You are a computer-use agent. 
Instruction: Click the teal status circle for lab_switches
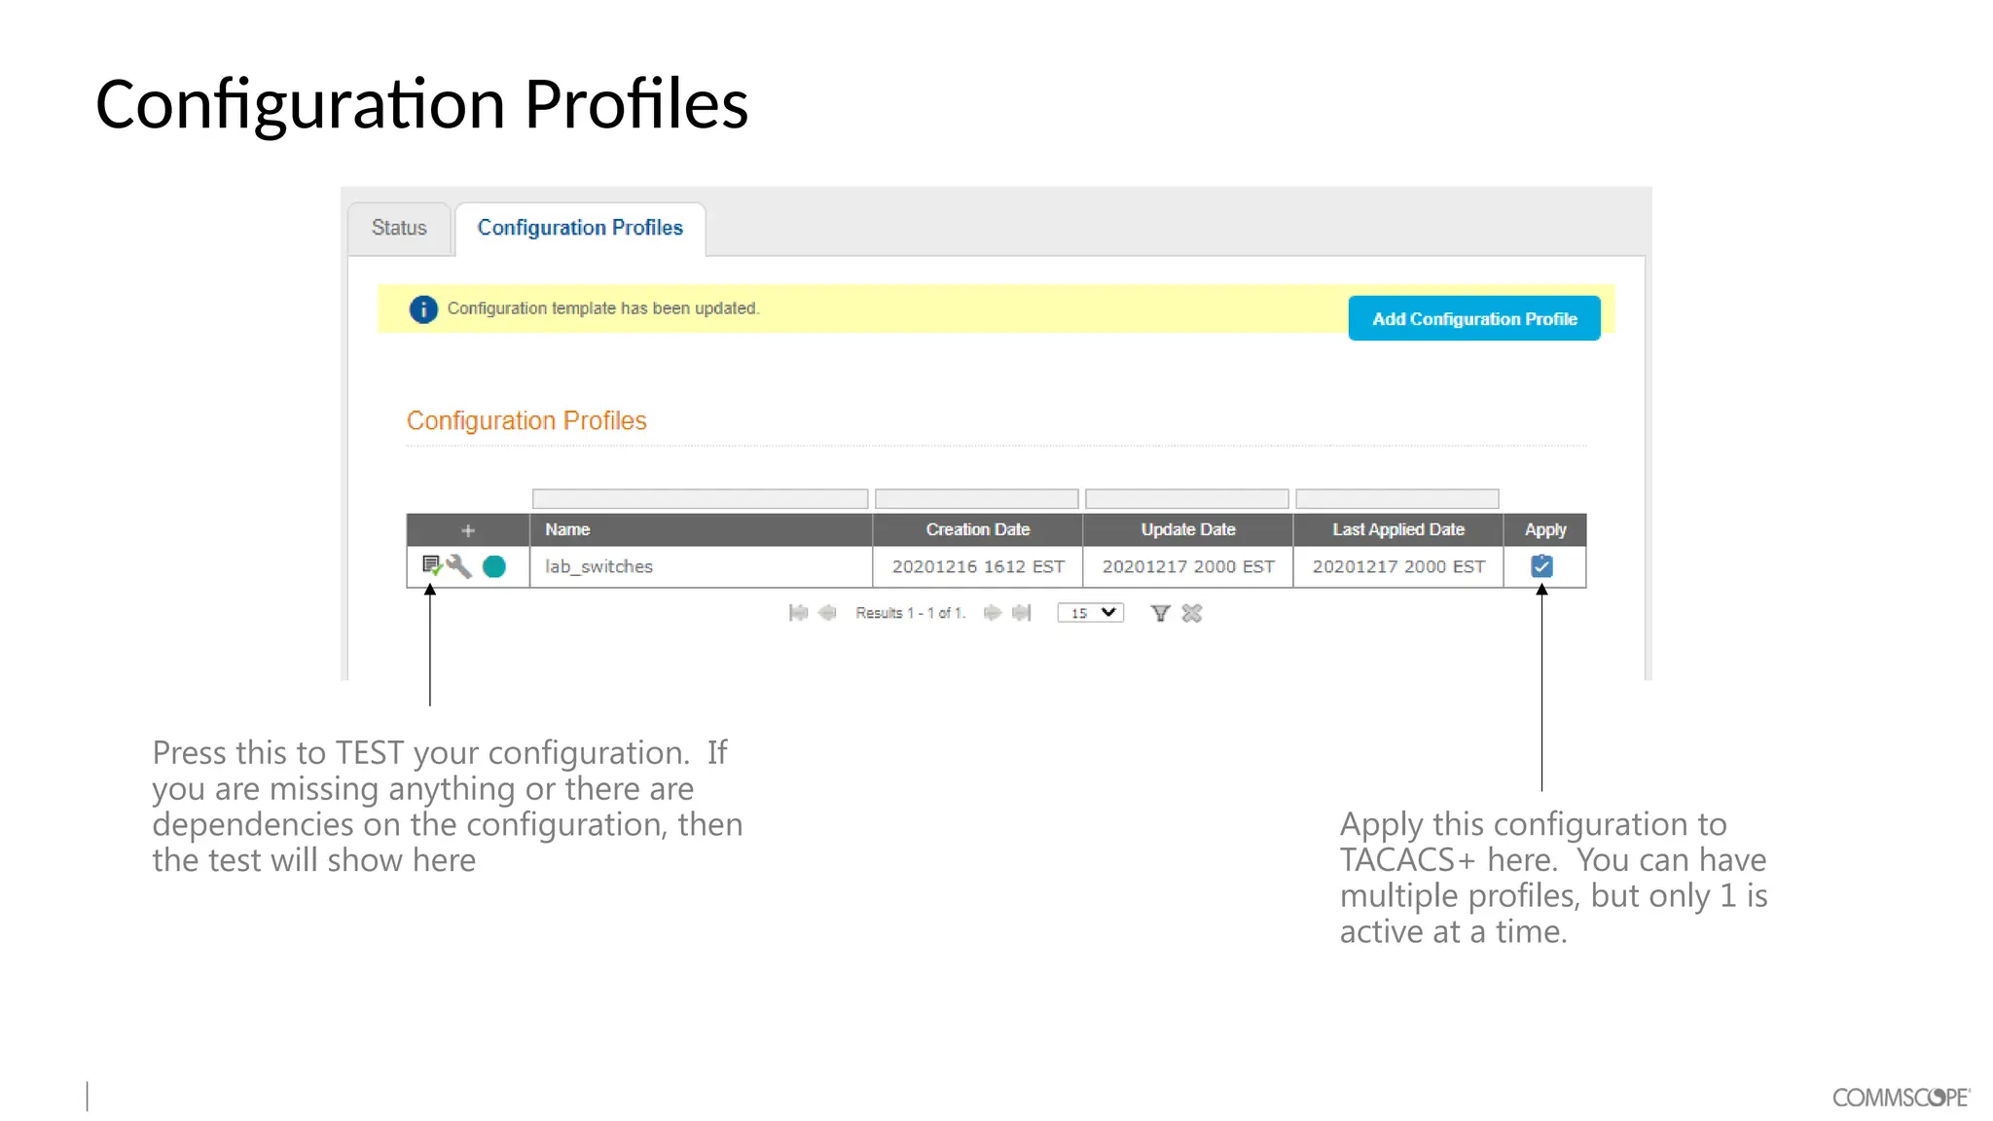click(494, 566)
